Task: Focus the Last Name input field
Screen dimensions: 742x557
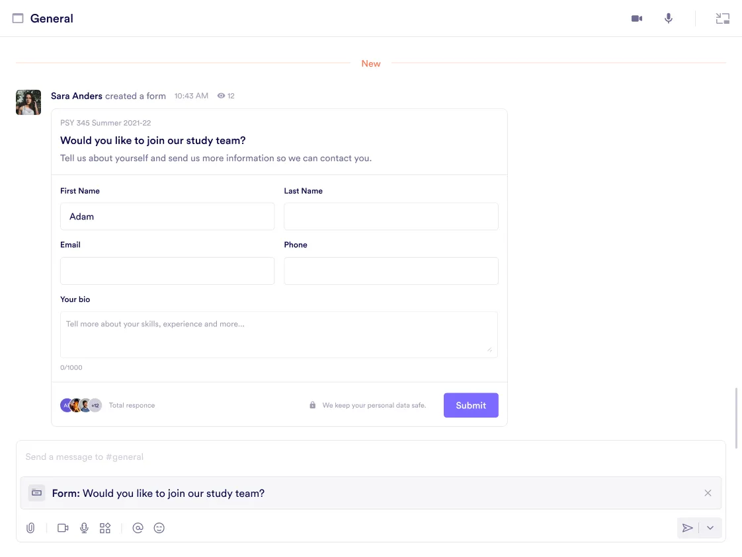Action: click(391, 217)
